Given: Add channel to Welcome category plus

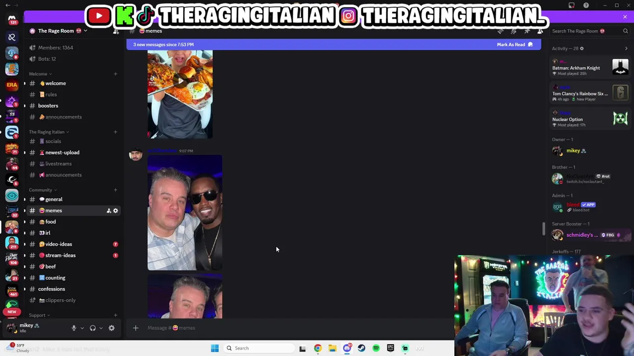Looking at the screenshot, I should tap(115, 74).
